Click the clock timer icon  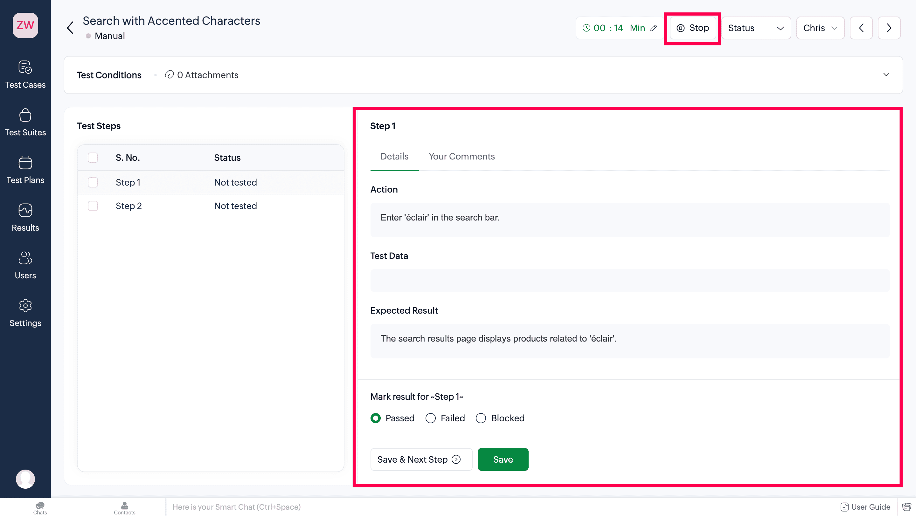(586, 28)
